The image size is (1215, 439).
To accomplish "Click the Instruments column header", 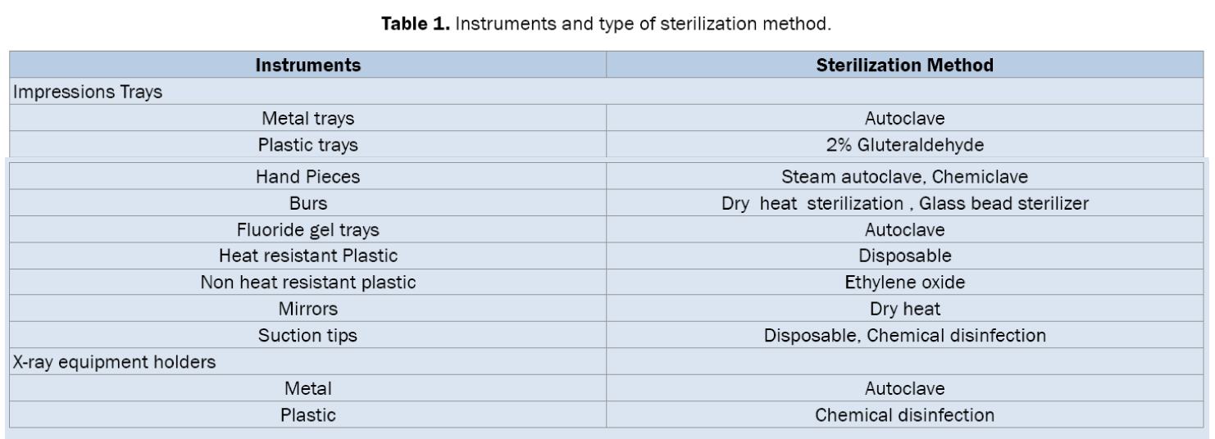I will pos(308,66).
